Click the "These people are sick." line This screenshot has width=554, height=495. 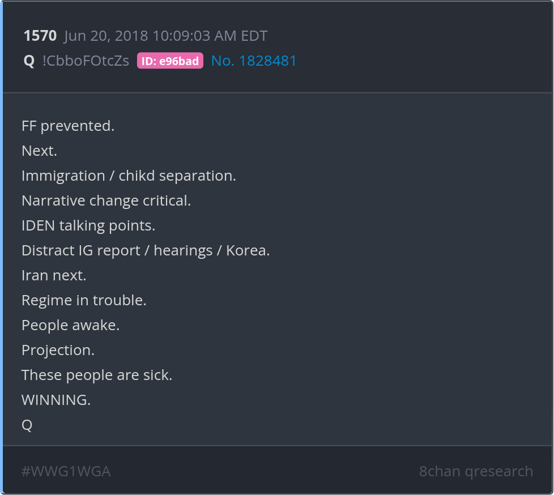click(x=97, y=375)
